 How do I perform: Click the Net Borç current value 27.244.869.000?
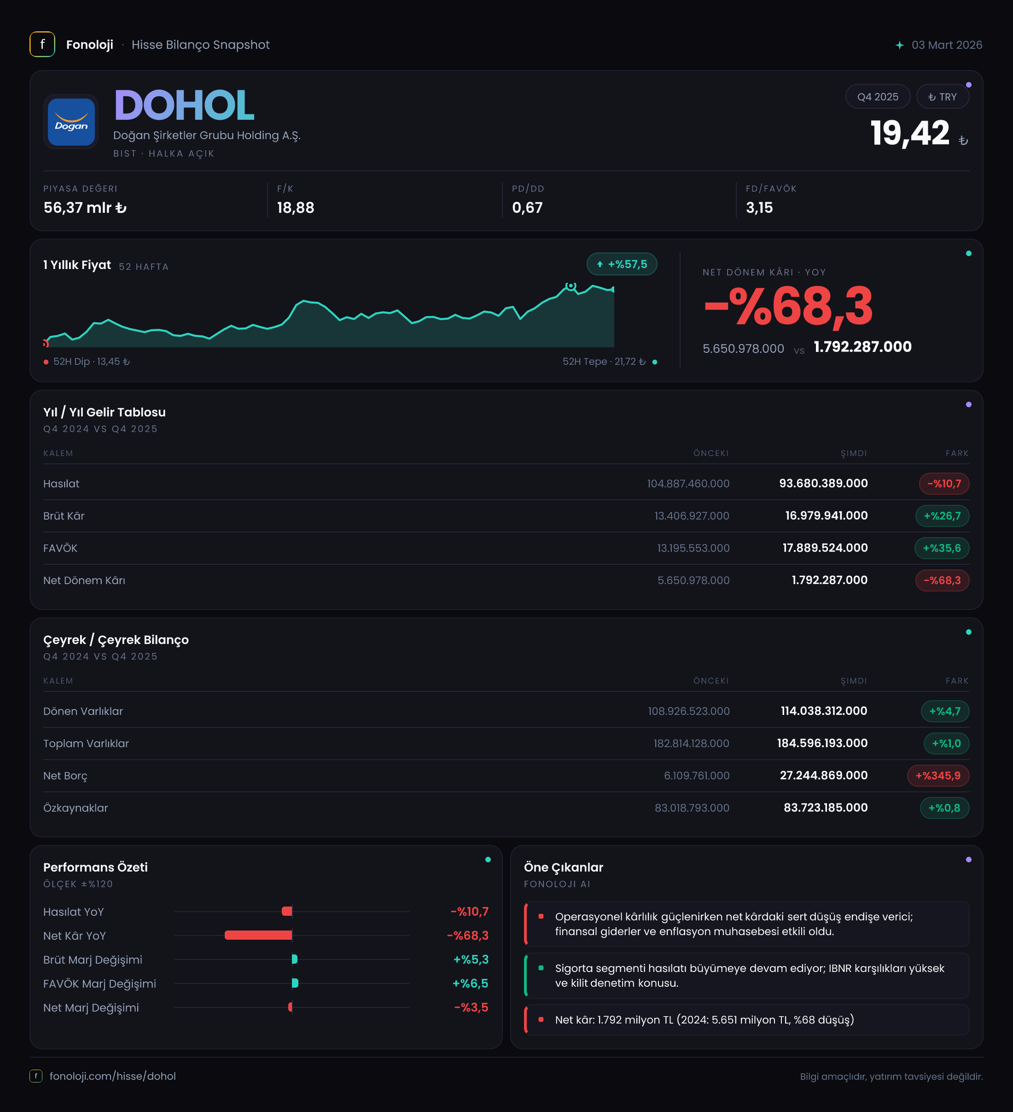823,776
